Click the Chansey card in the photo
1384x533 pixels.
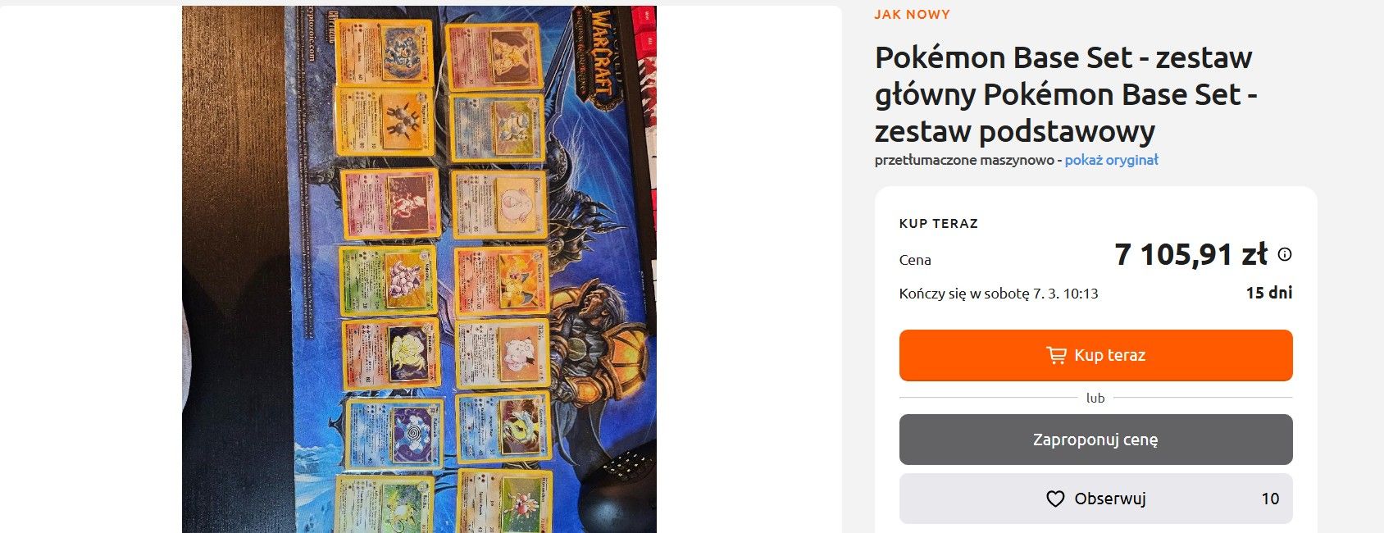[x=499, y=204]
